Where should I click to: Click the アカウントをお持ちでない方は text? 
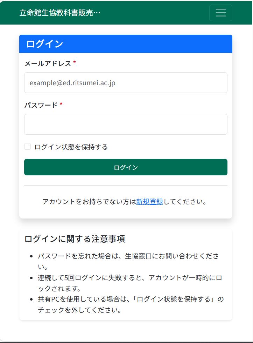(x=89, y=202)
